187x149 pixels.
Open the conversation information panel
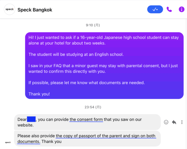(x=181, y=9)
